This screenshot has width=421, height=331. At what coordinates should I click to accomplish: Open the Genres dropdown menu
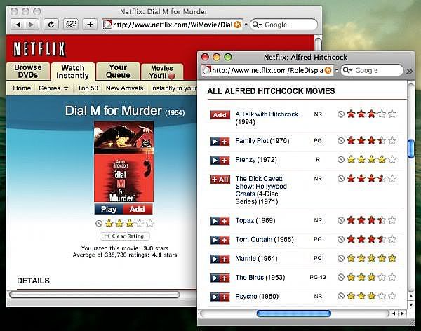pos(53,88)
